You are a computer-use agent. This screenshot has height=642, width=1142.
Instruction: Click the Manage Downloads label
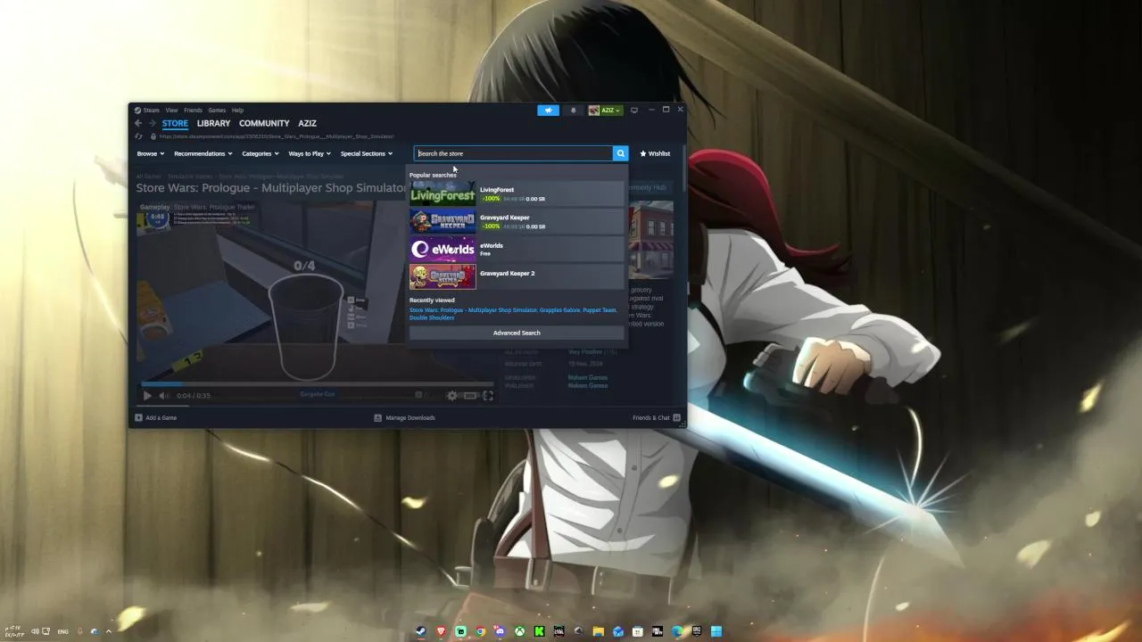[410, 417]
